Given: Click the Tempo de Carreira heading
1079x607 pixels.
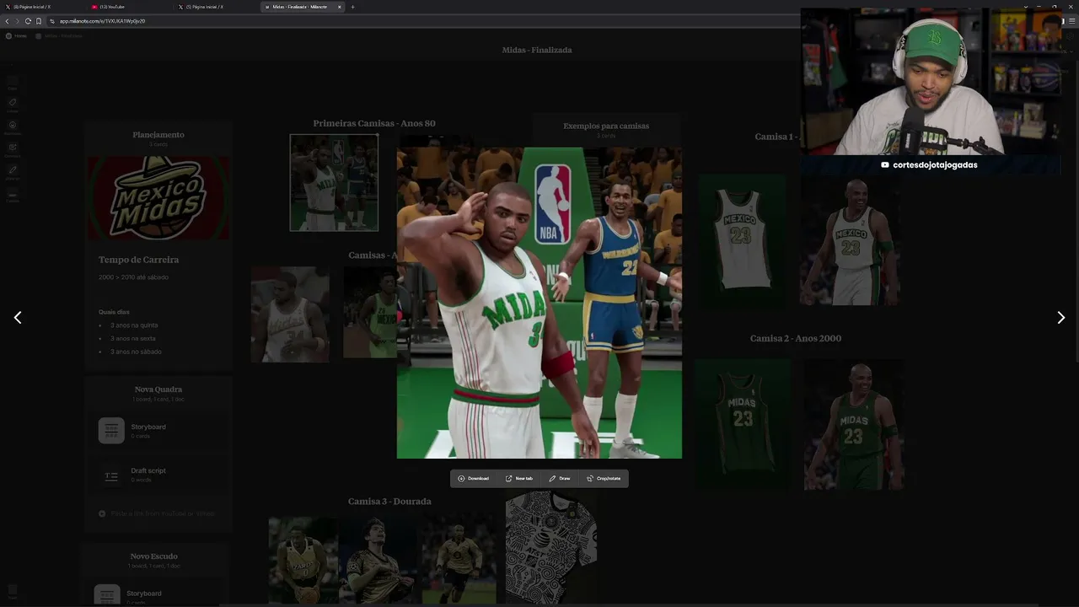Looking at the screenshot, I should pyautogui.click(x=138, y=260).
